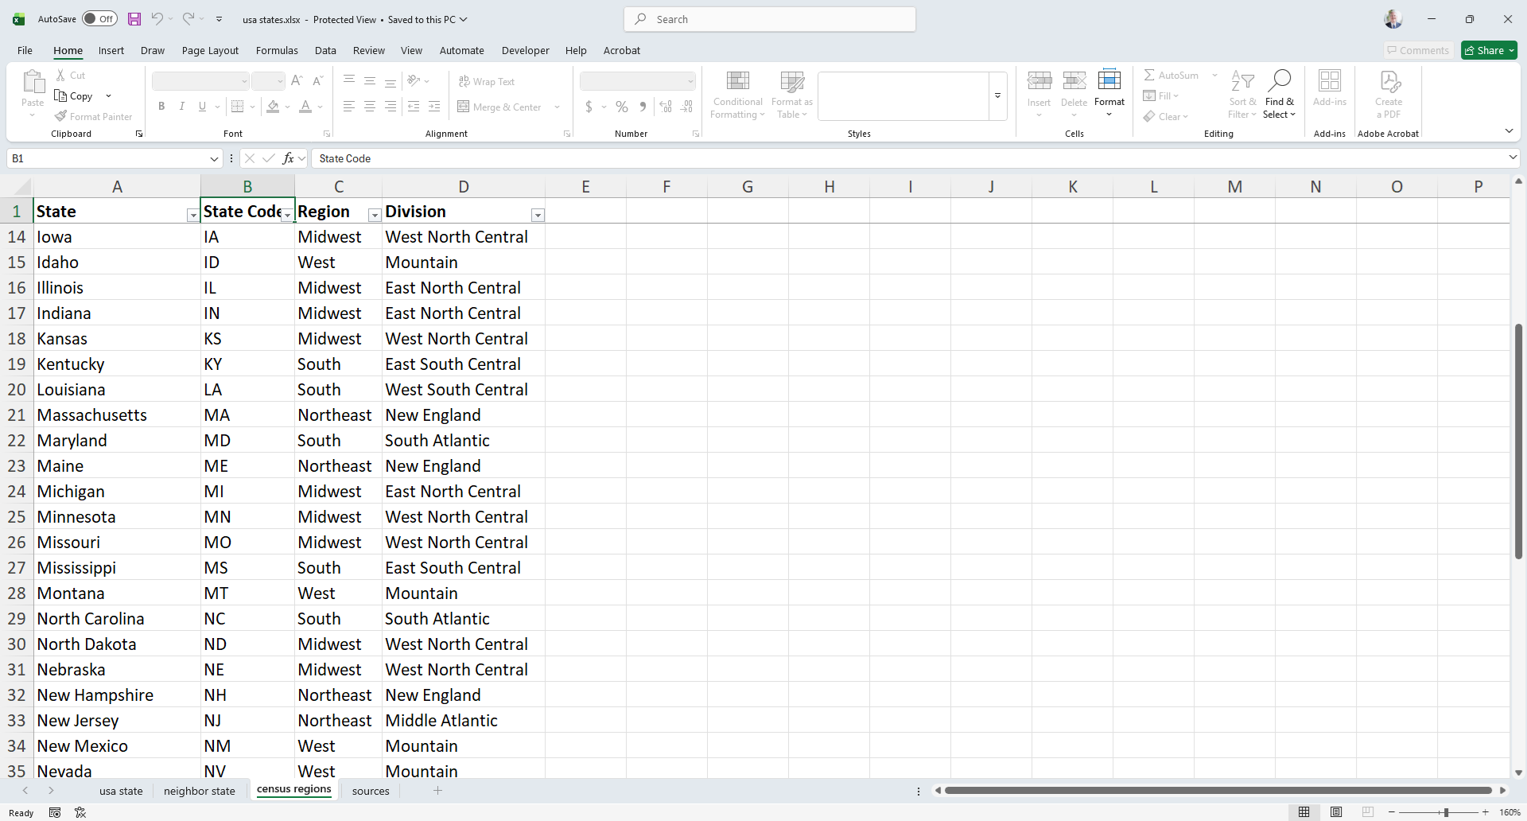Toggle the AutoSave switch
Image resolution: width=1527 pixels, height=821 pixels.
click(100, 19)
